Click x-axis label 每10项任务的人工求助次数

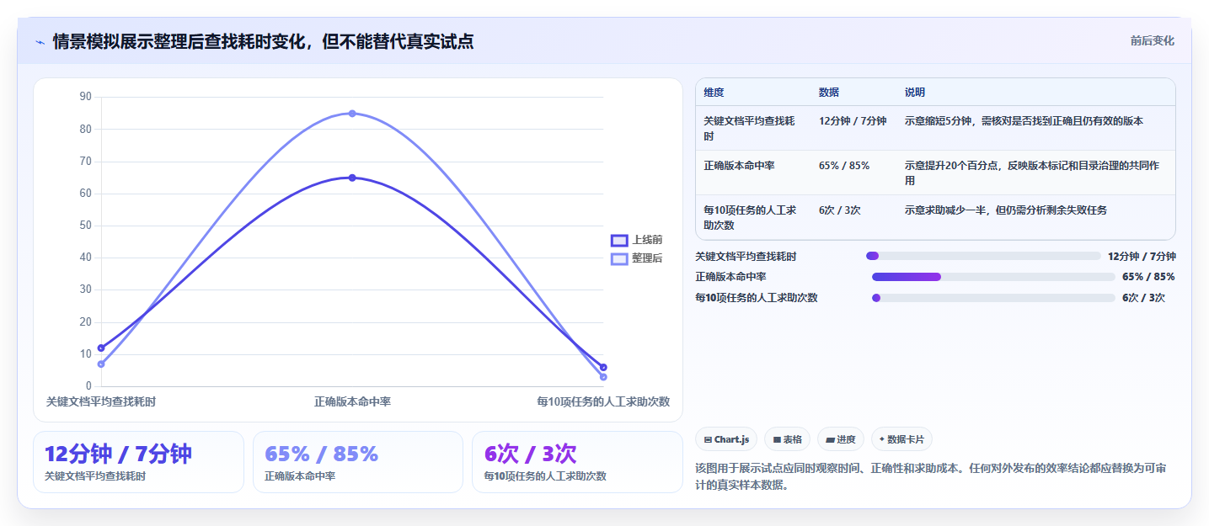603,401
